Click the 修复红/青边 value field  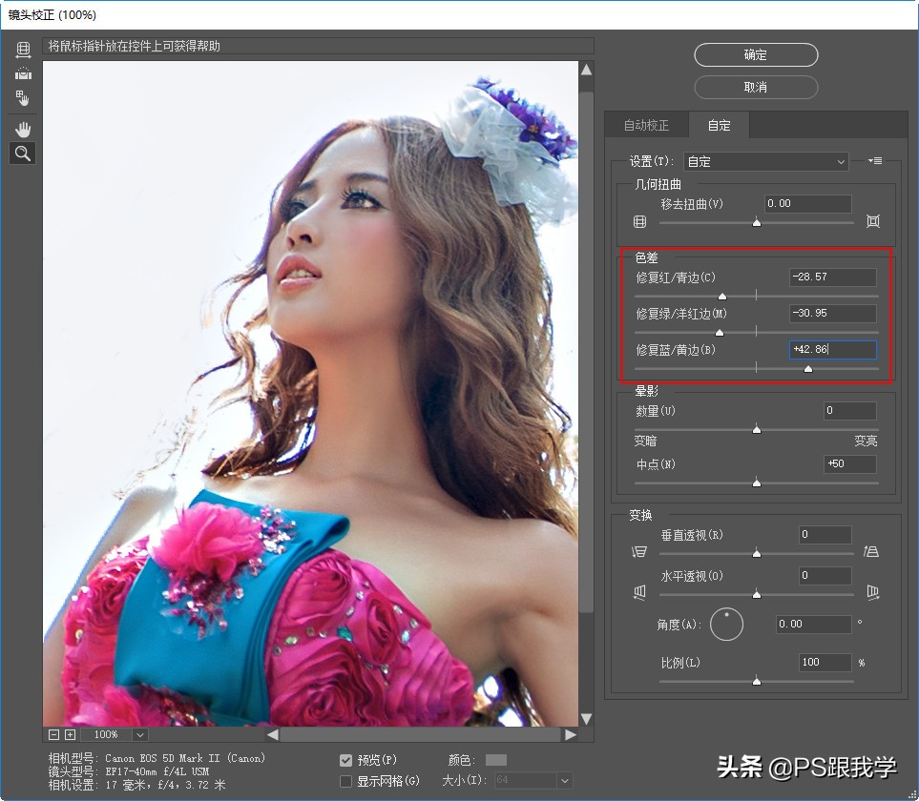[833, 277]
